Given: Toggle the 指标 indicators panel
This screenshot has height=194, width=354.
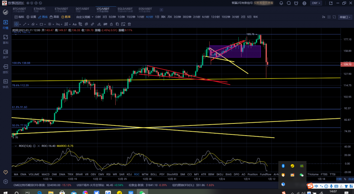Looking at the screenshot, I should coord(19,17).
